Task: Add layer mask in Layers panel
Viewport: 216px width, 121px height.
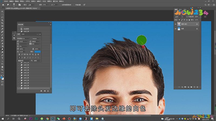Action: pos(185,87)
